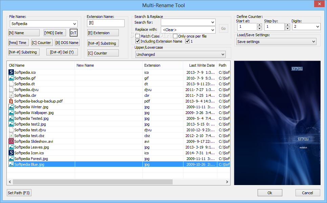This screenshot has height=203, width=327.
Task: Enable the Match Case checkbox
Action: pos(137,36)
